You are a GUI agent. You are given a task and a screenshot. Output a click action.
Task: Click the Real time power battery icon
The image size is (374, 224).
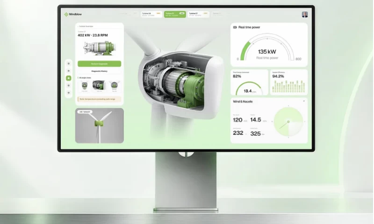[x=235, y=28]
